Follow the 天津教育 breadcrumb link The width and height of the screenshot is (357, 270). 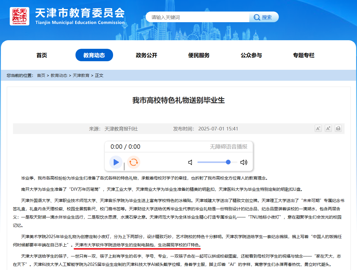click(81, 75)
